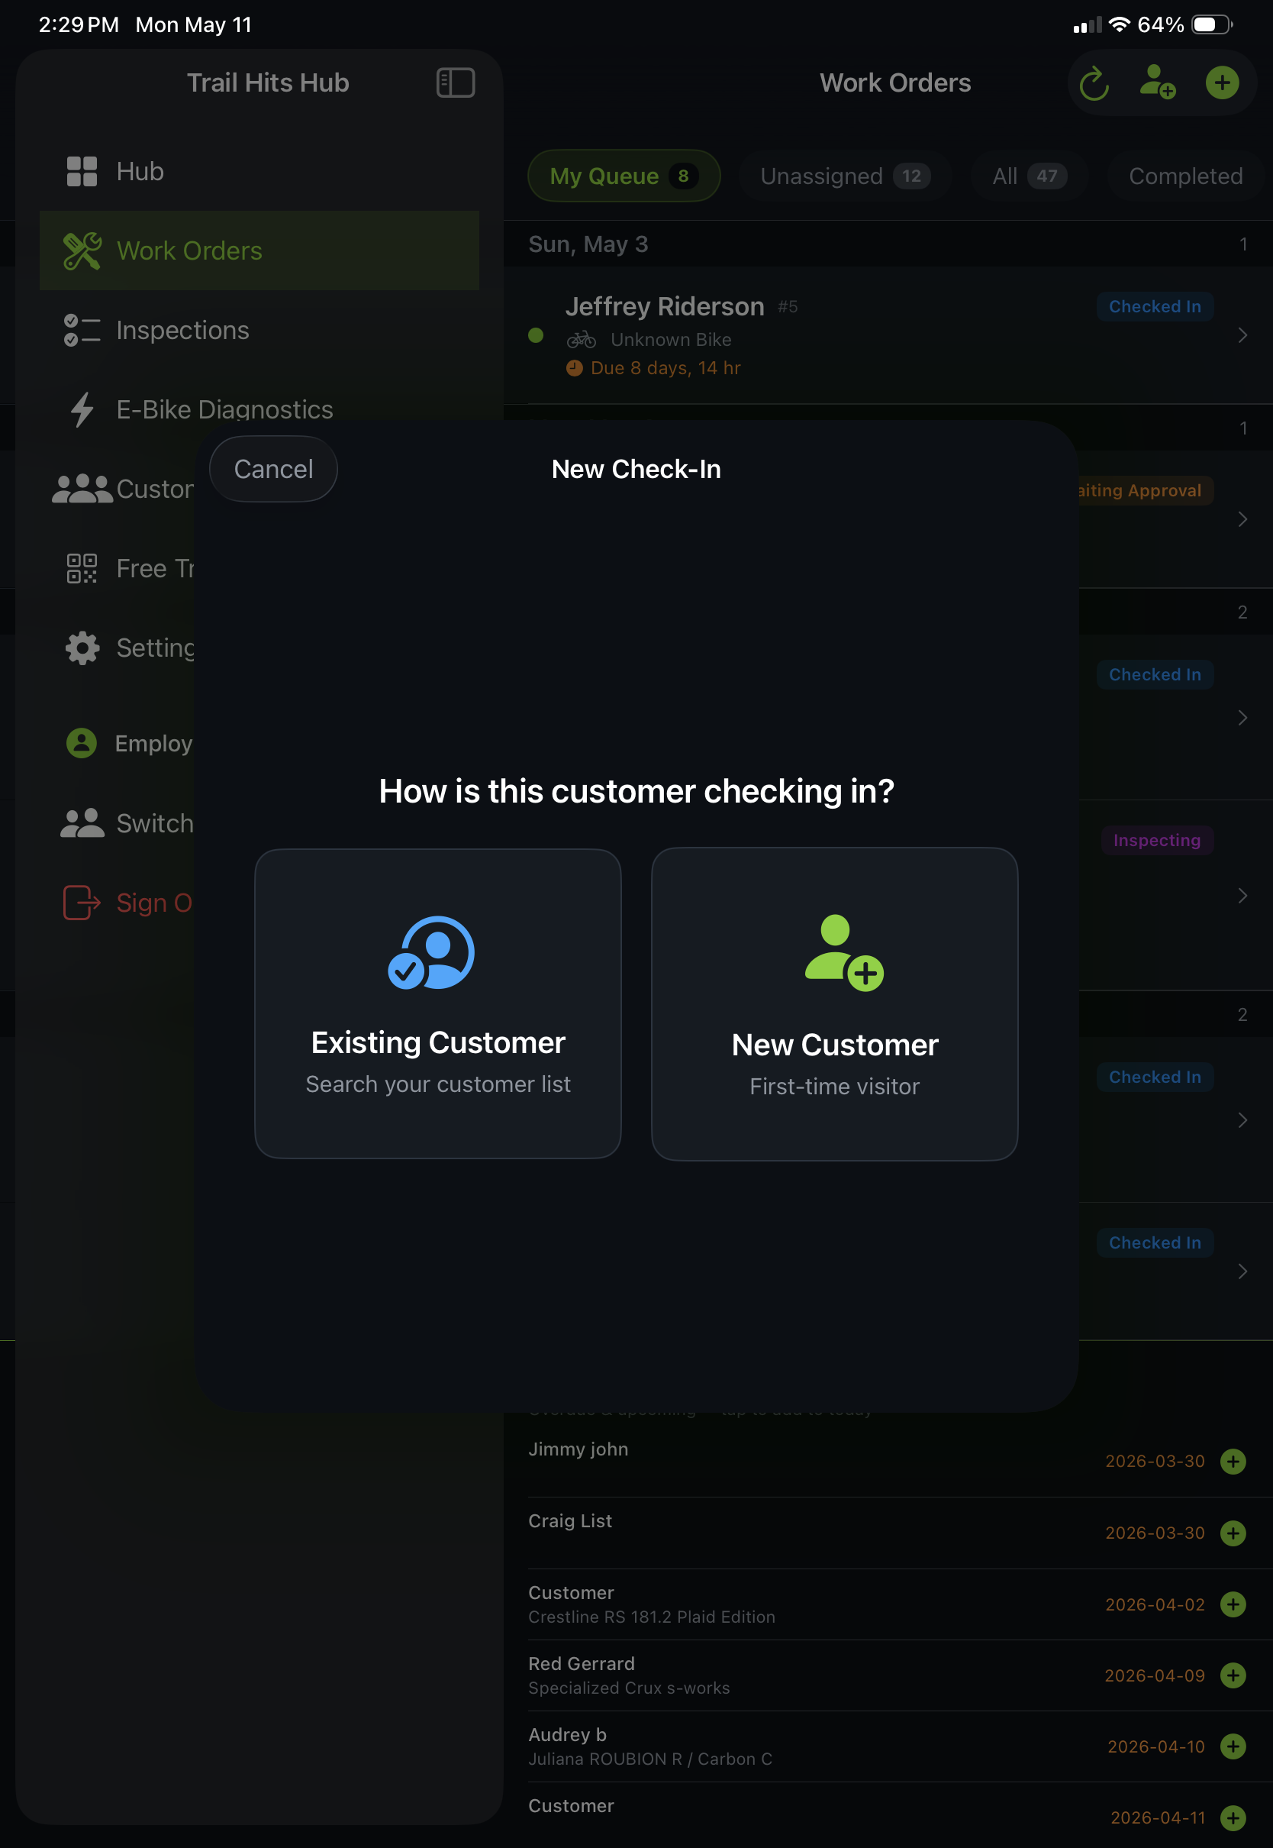Viewport: 1273px width, 1848px height.
Task: Switch to the All tab
Action: point(1029,176)
